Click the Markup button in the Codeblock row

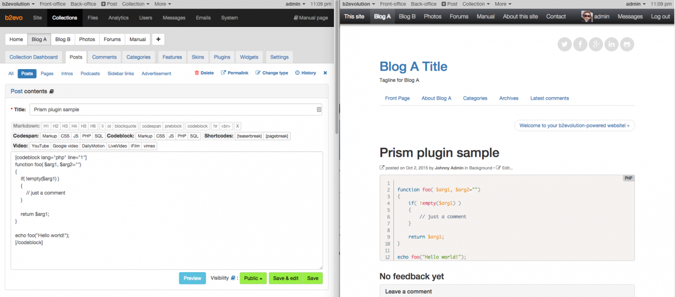[x=145, y=136]
